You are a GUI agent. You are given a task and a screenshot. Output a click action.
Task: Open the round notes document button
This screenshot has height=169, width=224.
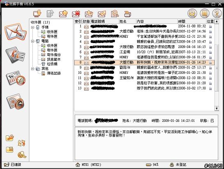205,14
